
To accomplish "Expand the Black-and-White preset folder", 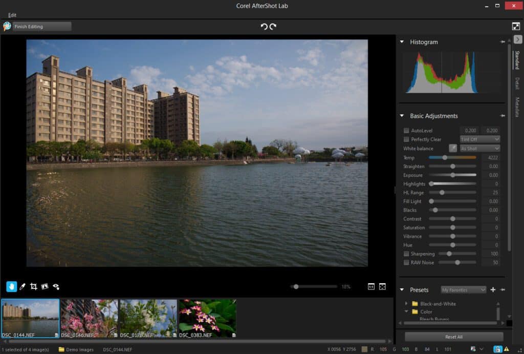I will pos(406,303).
